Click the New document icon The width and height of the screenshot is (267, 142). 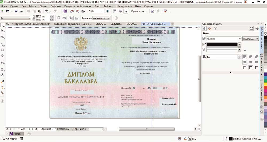pos(2,11)
